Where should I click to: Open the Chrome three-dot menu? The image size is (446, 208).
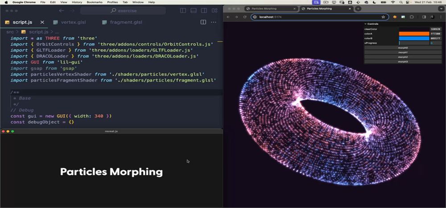point(441,17)
